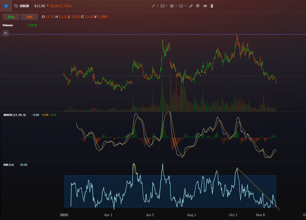Click the Nov 6 date axis label
The width and height of the screenshot is (306, 220).
click(x=260, y=215)
